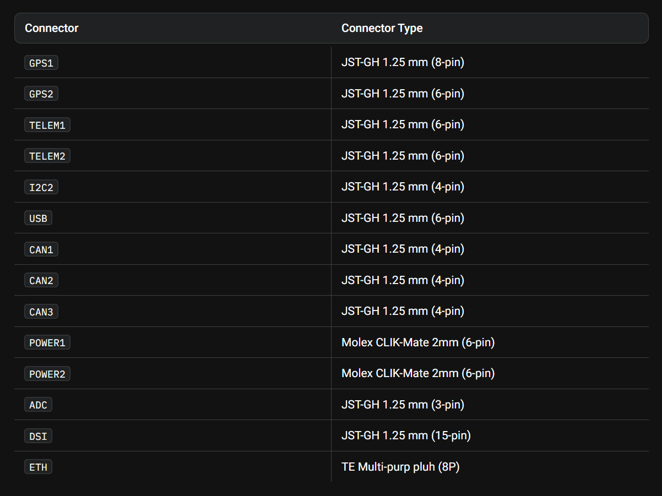Click the JST-GH 1.25 mm (8-pin) text
The width and height of the screenshot is (662, 496).
403,62
